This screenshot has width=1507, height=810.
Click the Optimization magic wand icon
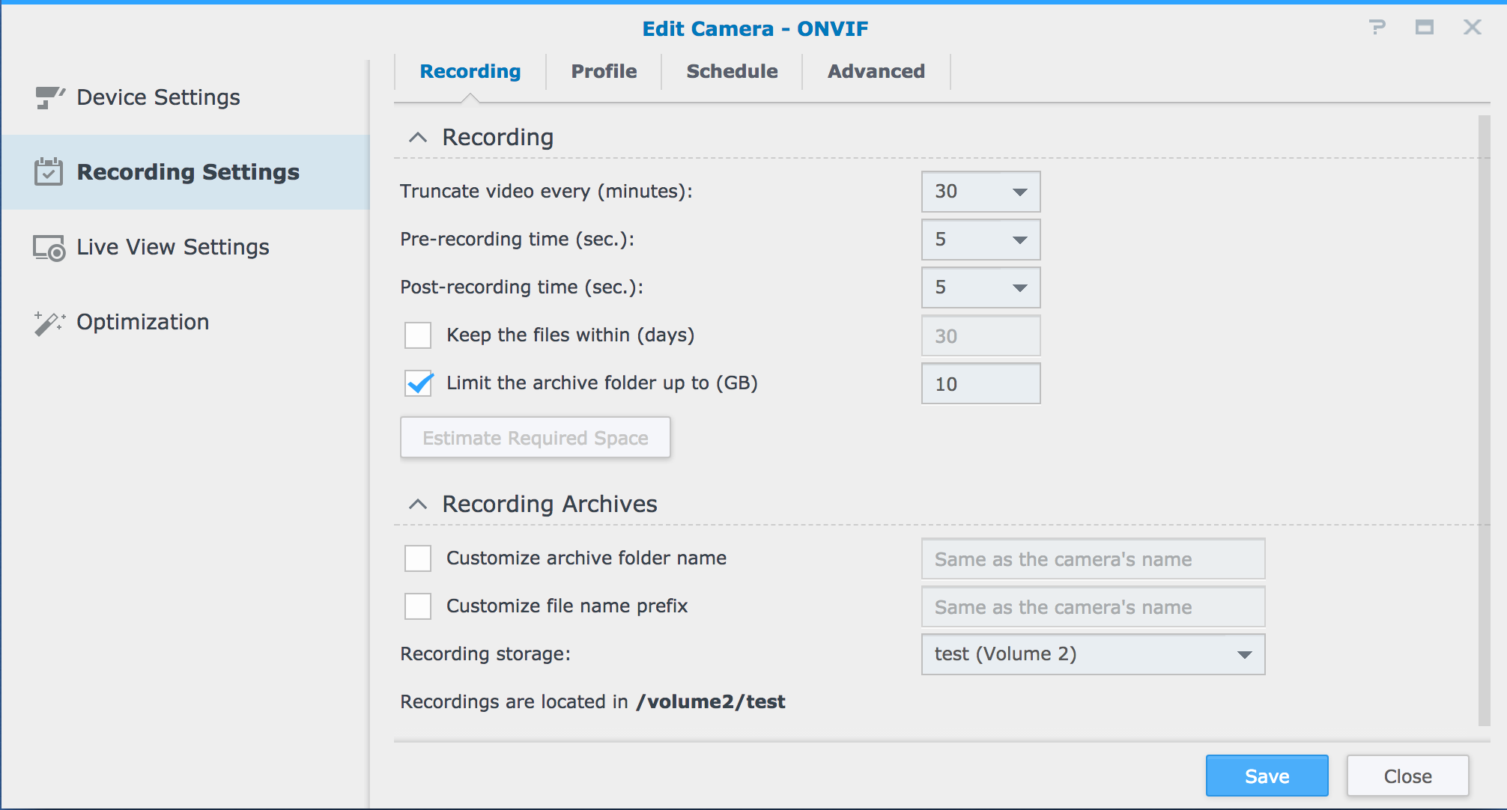point(49,323)
